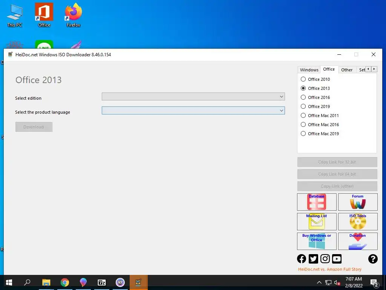This screenshot has height=290, width=386.
Task: Visit the YouTube channel icon
Action: [x=337, y=259]
